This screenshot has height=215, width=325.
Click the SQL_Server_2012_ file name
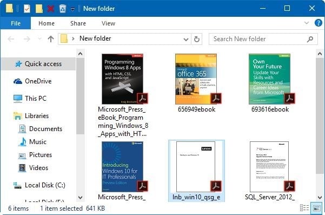pyautogui.click(x=270, y=197)
